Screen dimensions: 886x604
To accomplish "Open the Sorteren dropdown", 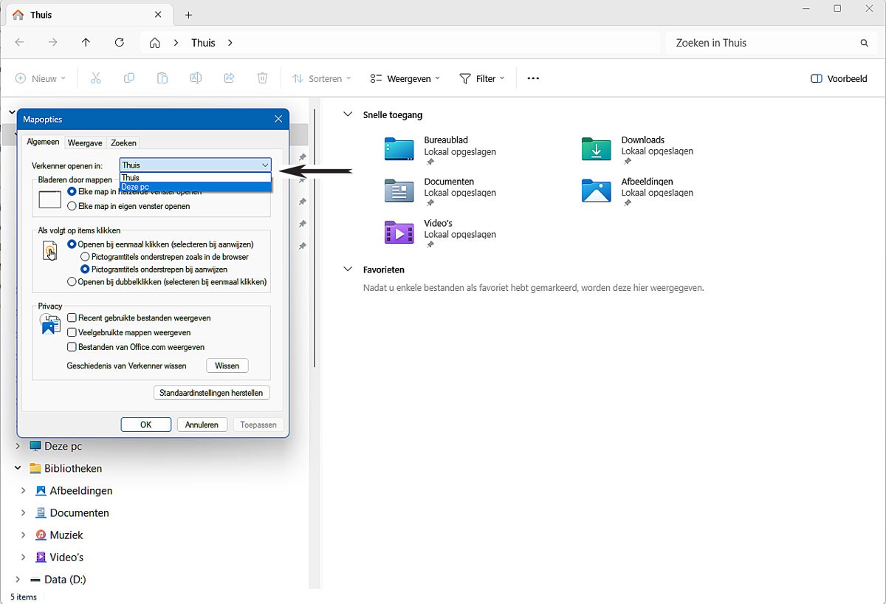I will [x=321, y=78].
